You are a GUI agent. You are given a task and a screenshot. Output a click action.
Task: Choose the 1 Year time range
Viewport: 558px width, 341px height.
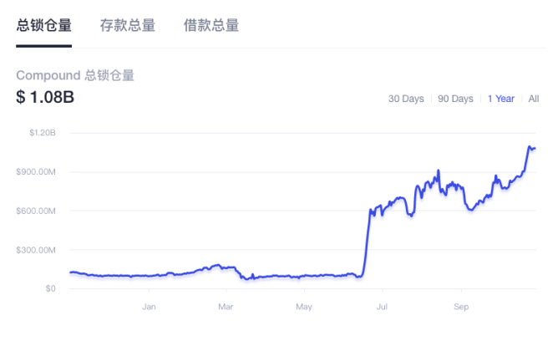[501, 99]
